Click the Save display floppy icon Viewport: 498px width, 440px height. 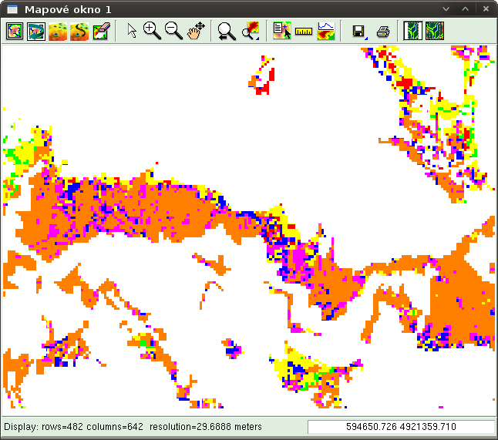pyautogui.click(x=359, y=32)
